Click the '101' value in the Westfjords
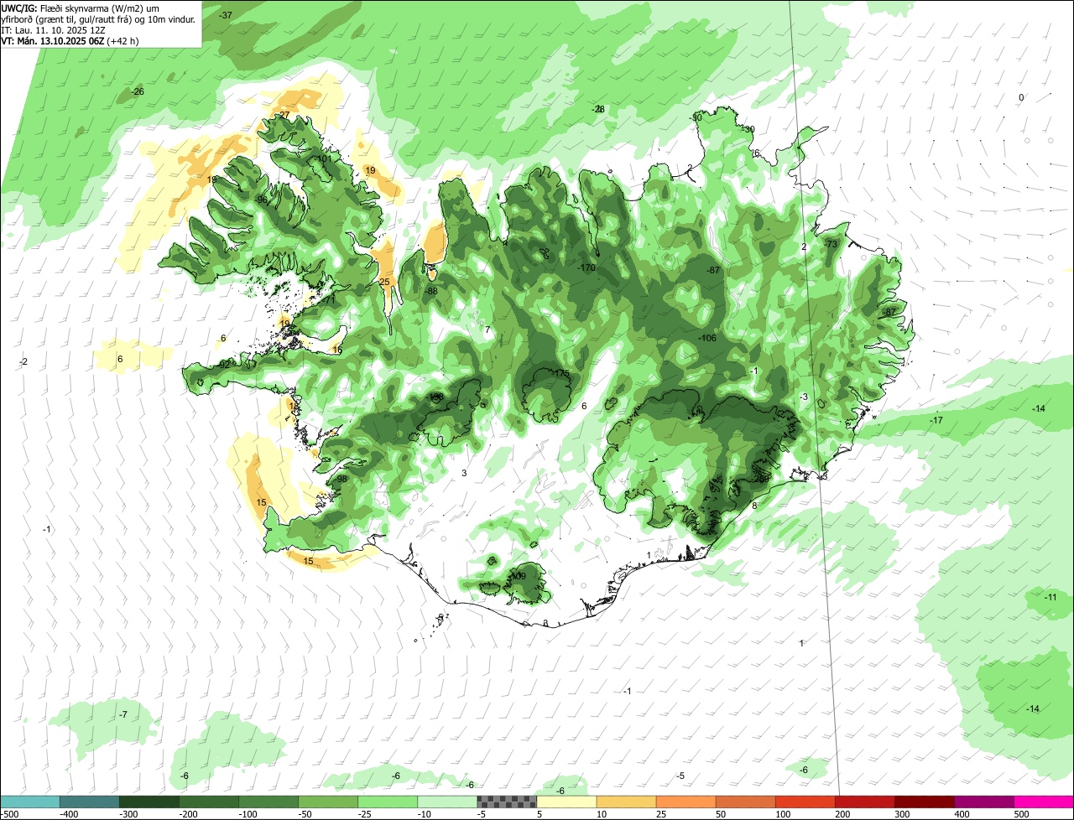1074x820 pixels. [323, 158]
